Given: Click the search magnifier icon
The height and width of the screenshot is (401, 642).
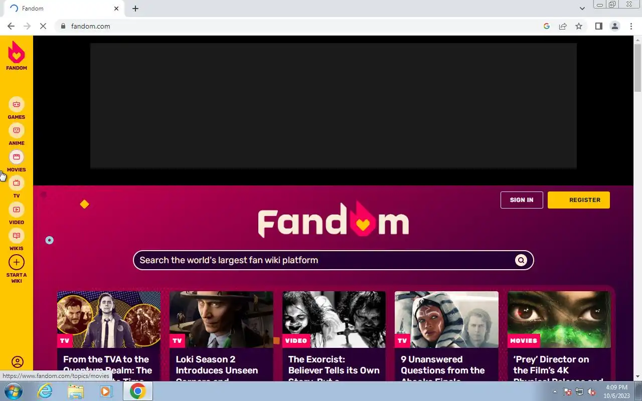Looking at the screenshot, I should pyautogui.click(x=521, y=260).
